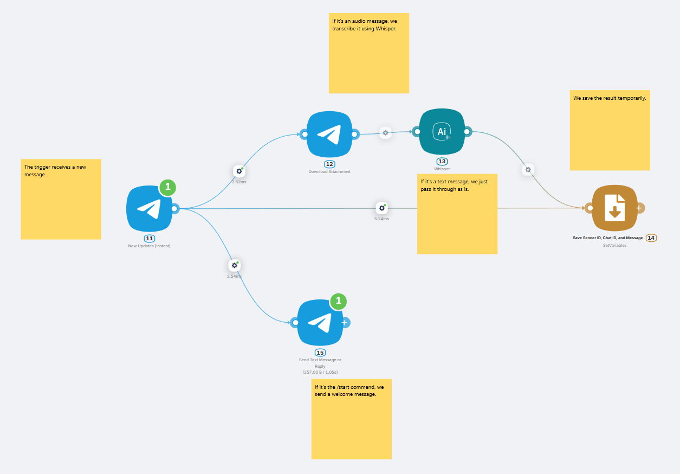680x474 pixels.
Task: Click the module number badge 12
Action: click(329, 164)
